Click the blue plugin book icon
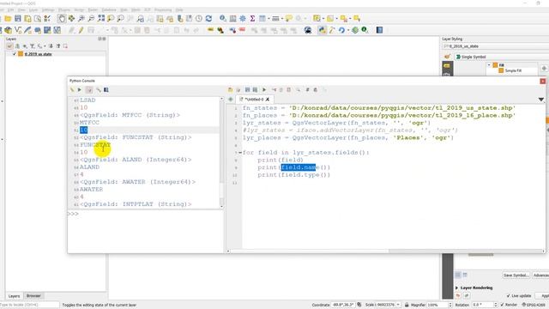Viewport: 549px width, 309px height. click(379, 30)
